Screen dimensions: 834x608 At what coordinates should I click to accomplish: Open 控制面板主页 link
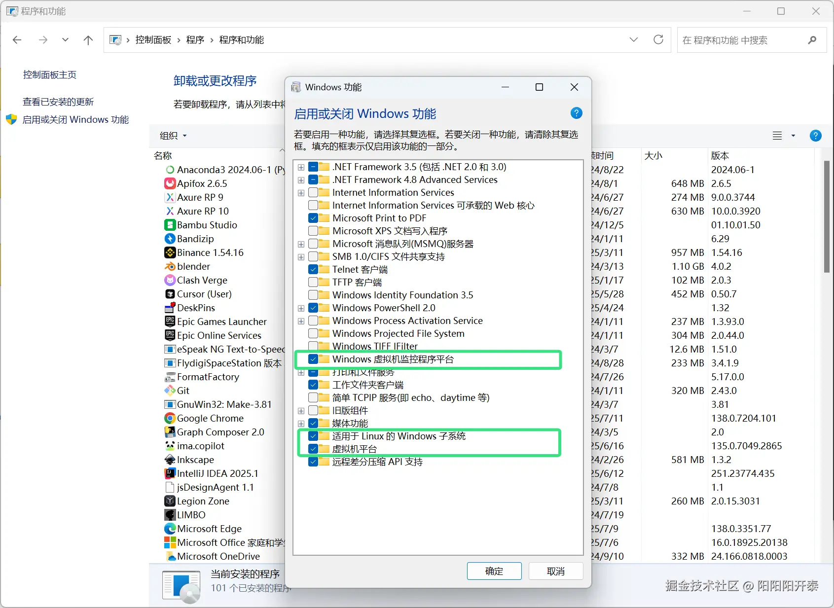(x=50, y=75)
